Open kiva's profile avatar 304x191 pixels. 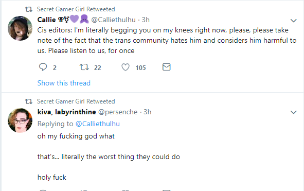tap(20, 120)
